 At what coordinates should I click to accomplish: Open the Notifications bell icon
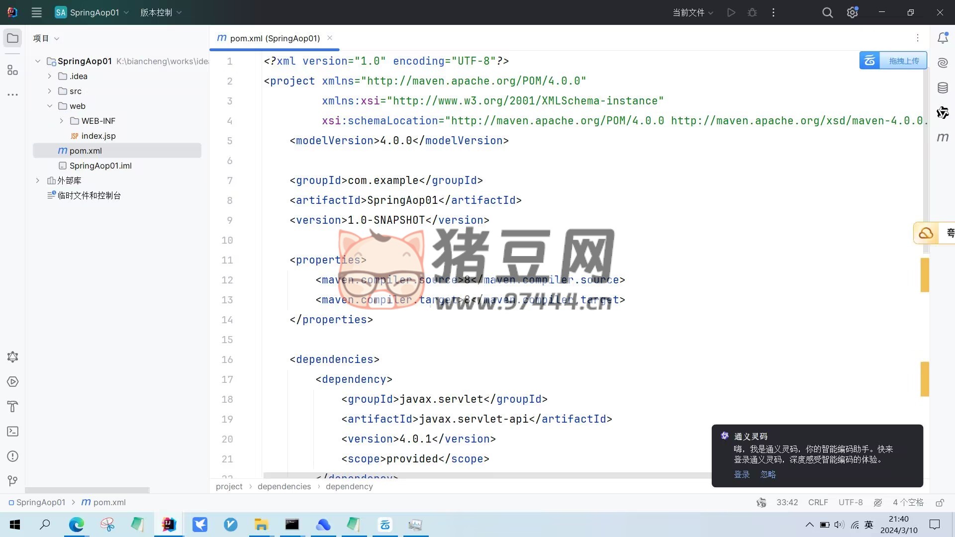[x=943, y=38]
